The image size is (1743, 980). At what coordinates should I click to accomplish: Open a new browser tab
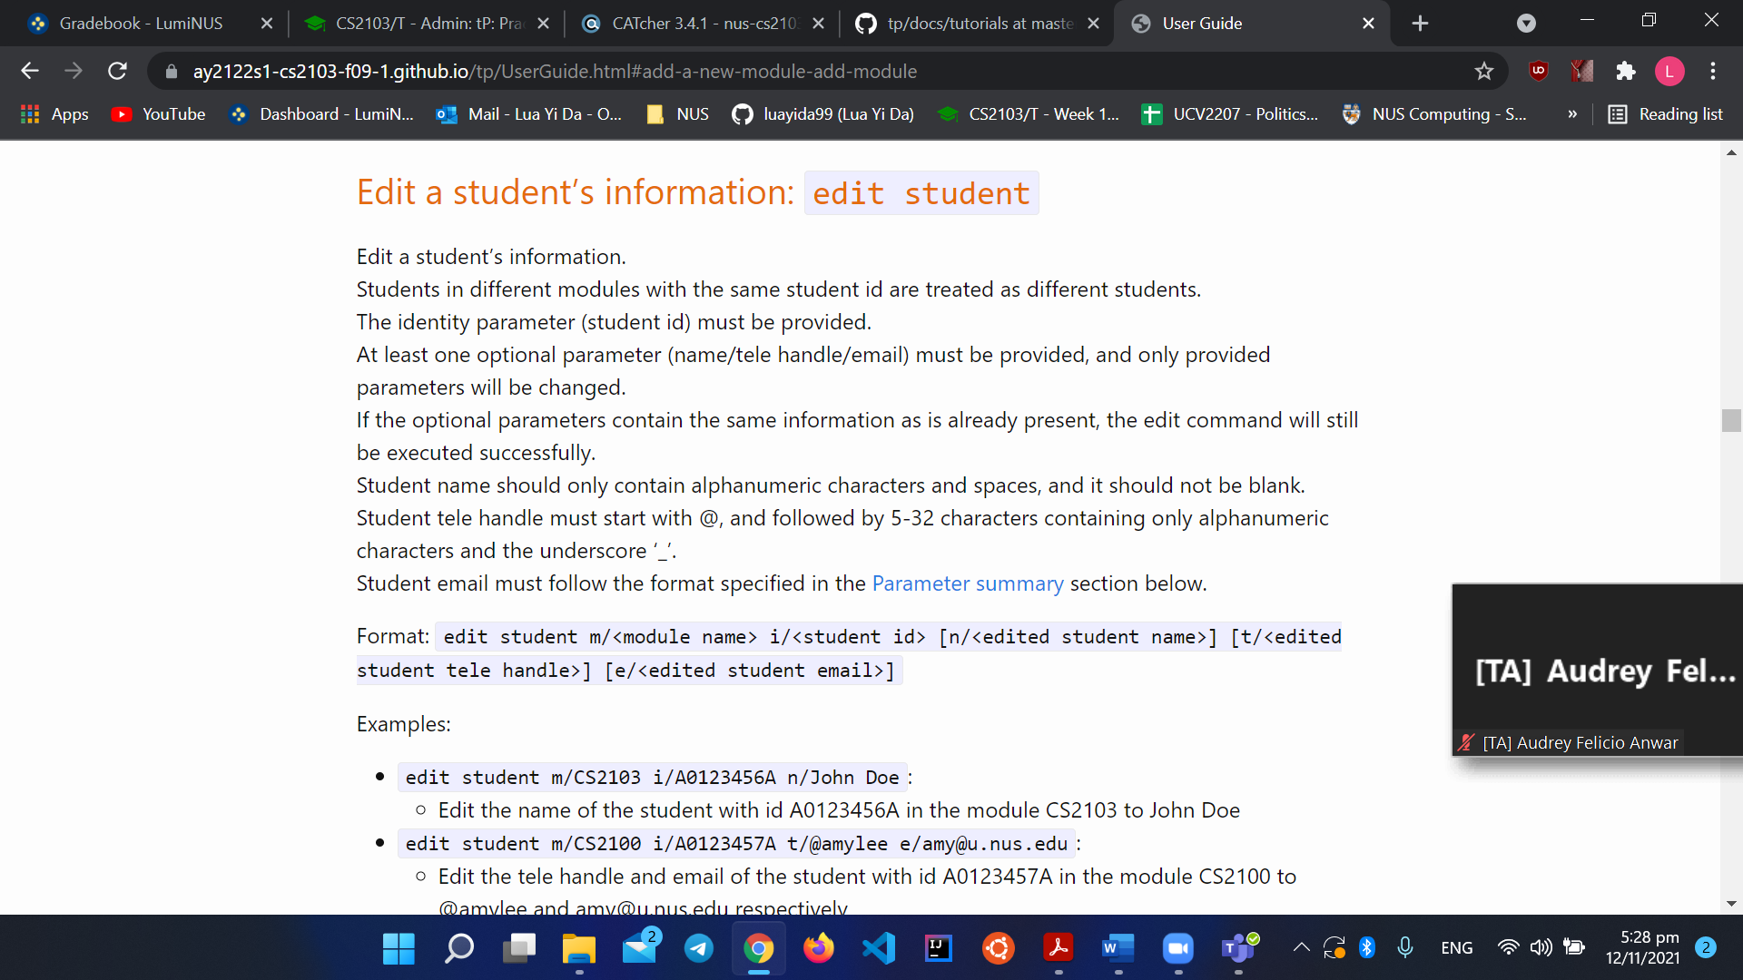[x=1421, y=24]
